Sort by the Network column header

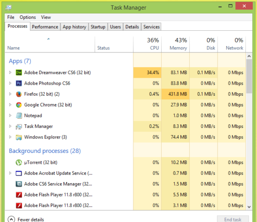click(x=231, y=44)
